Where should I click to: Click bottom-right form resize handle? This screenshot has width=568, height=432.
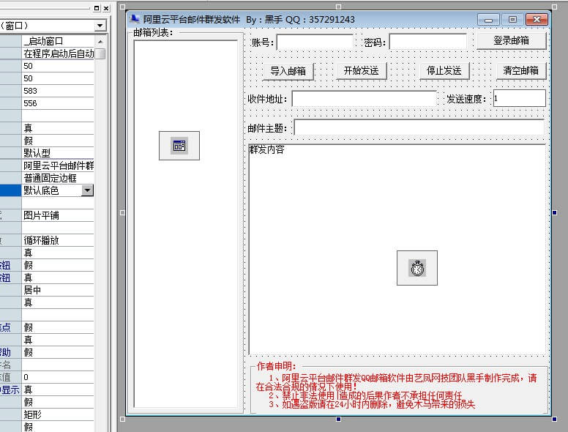555,419
